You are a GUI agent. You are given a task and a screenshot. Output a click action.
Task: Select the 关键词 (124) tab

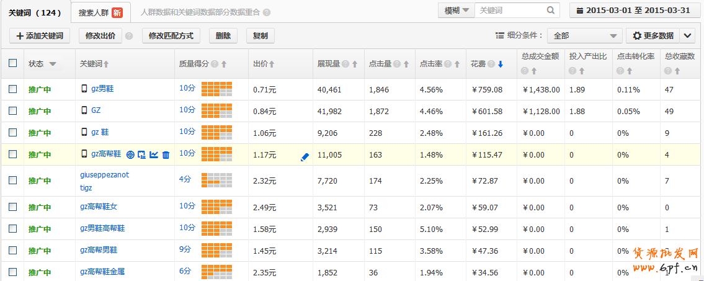[35, 12]
